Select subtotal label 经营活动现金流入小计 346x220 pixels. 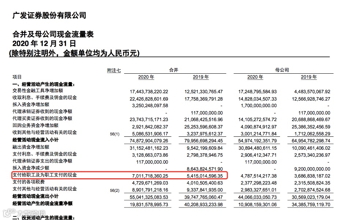coord(36,140)
